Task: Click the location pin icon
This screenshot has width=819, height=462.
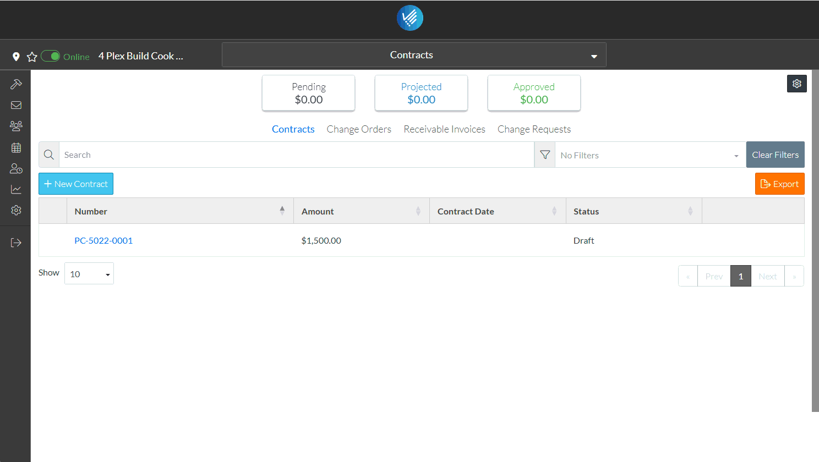Action: pyautogui.click(x=16, y=57)
